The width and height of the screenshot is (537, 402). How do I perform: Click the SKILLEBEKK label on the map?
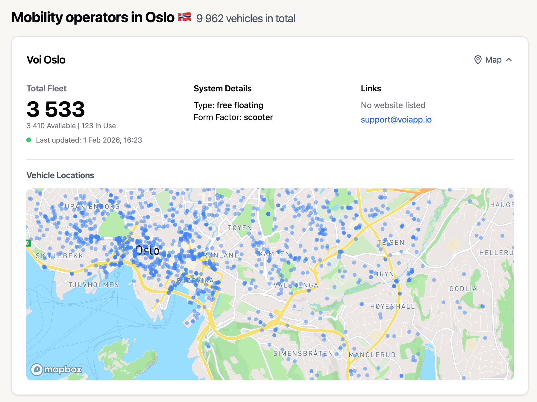59,256
